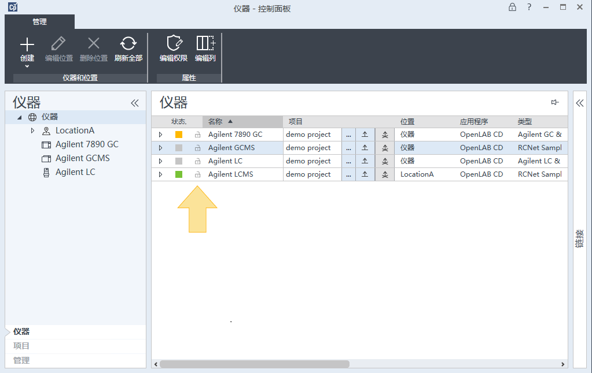Screen dimensions: 592x373
Task: Click the ... button for Agilent LCMS
Action: [x=348, y=174]
